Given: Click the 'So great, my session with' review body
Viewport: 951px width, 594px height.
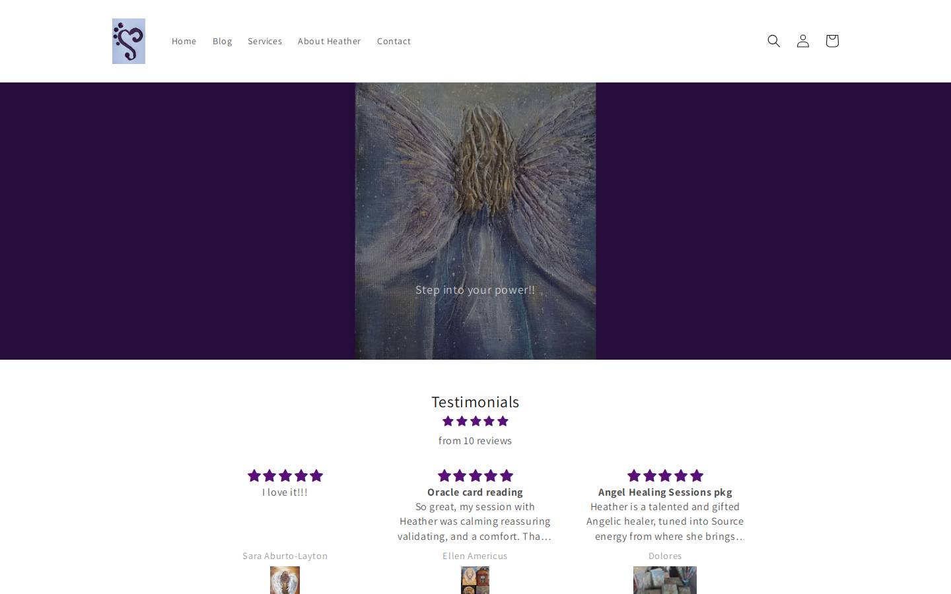Looking at the screenshot, I should (x=475, y=521).
